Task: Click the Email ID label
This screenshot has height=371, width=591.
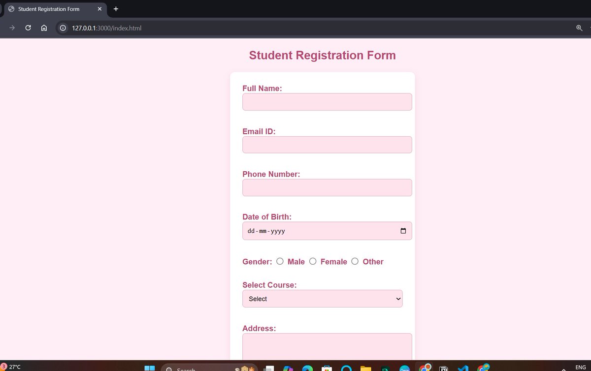Action: 259,131
